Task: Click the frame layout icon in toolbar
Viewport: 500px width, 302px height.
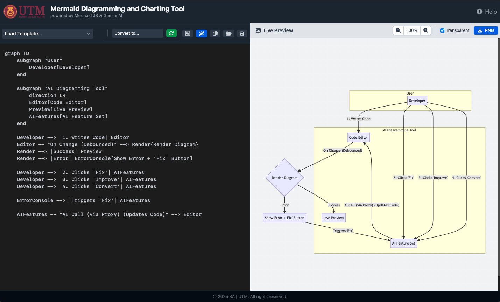Action: tap(188, 34)
